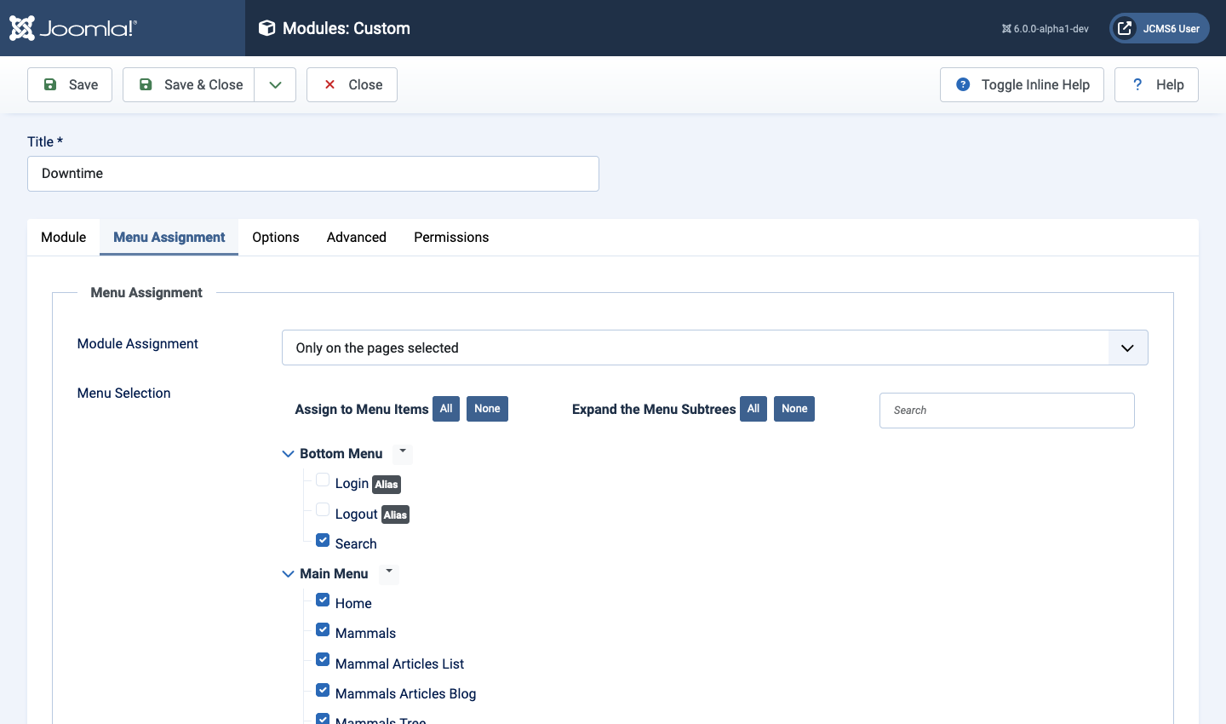1226x724 pixels.
Task: Click All beside Assign to Menu Items
Action: tap(446, 409)
